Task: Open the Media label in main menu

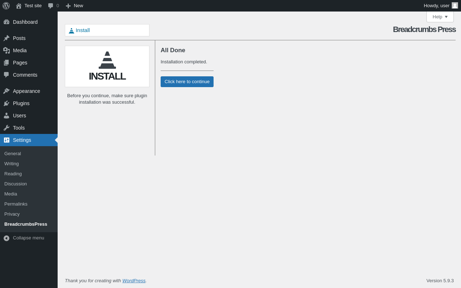Action: [20, 50]
